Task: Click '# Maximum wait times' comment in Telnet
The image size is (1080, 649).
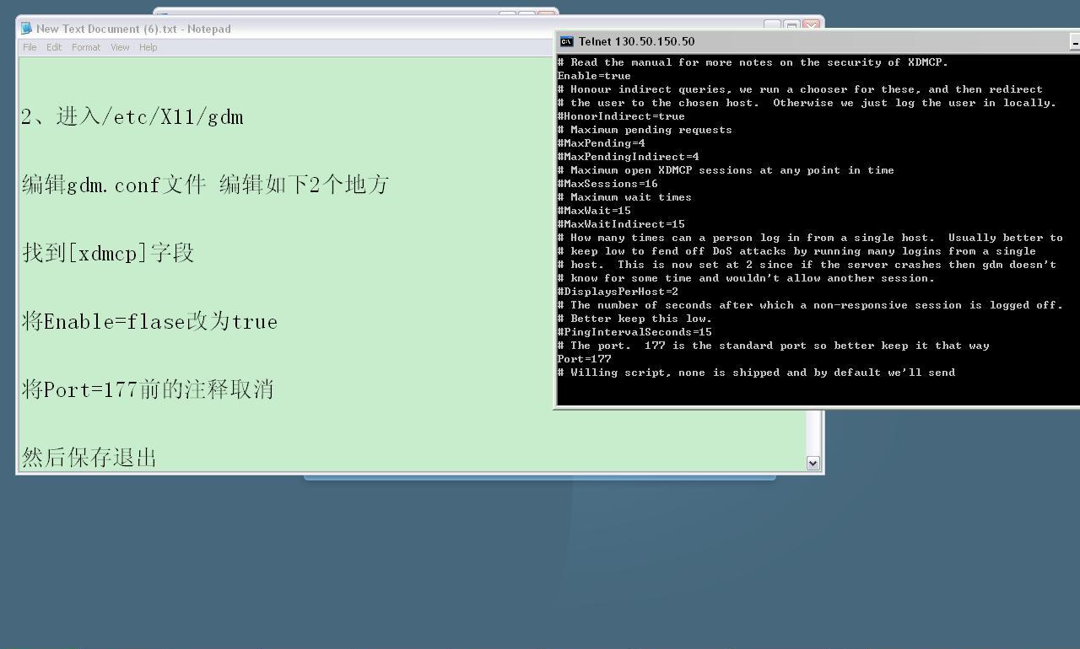Action: point(624,197)
